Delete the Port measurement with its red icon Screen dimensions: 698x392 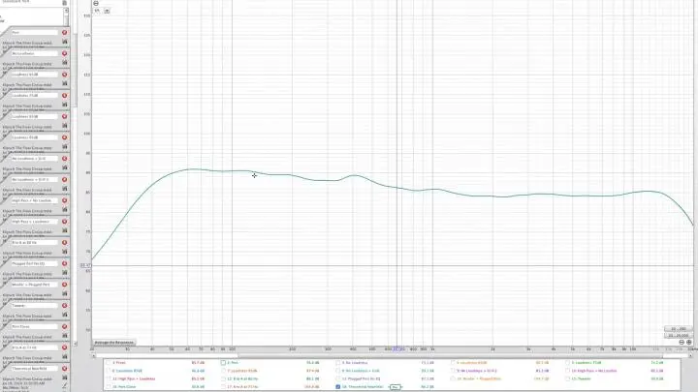[x=65, y=33]
